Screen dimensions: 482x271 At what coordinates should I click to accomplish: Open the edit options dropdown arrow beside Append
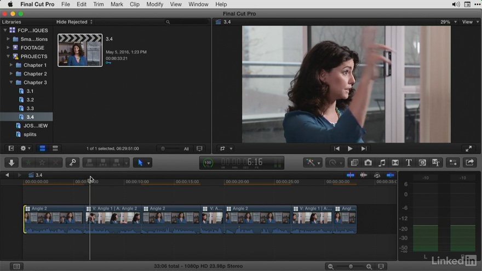pos(127,163)
